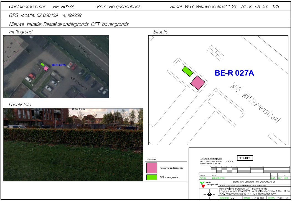This screenshot has width=292, height=201.
Task: Click the GPS locatie coordinates line
Action: click(x=45, y=15)
